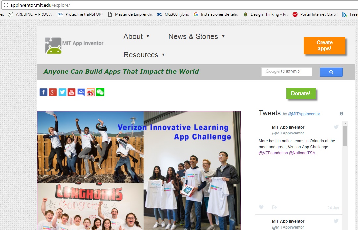Open the Weibo social icon
The width and height of the screenshot is (358, 230).
91,92
